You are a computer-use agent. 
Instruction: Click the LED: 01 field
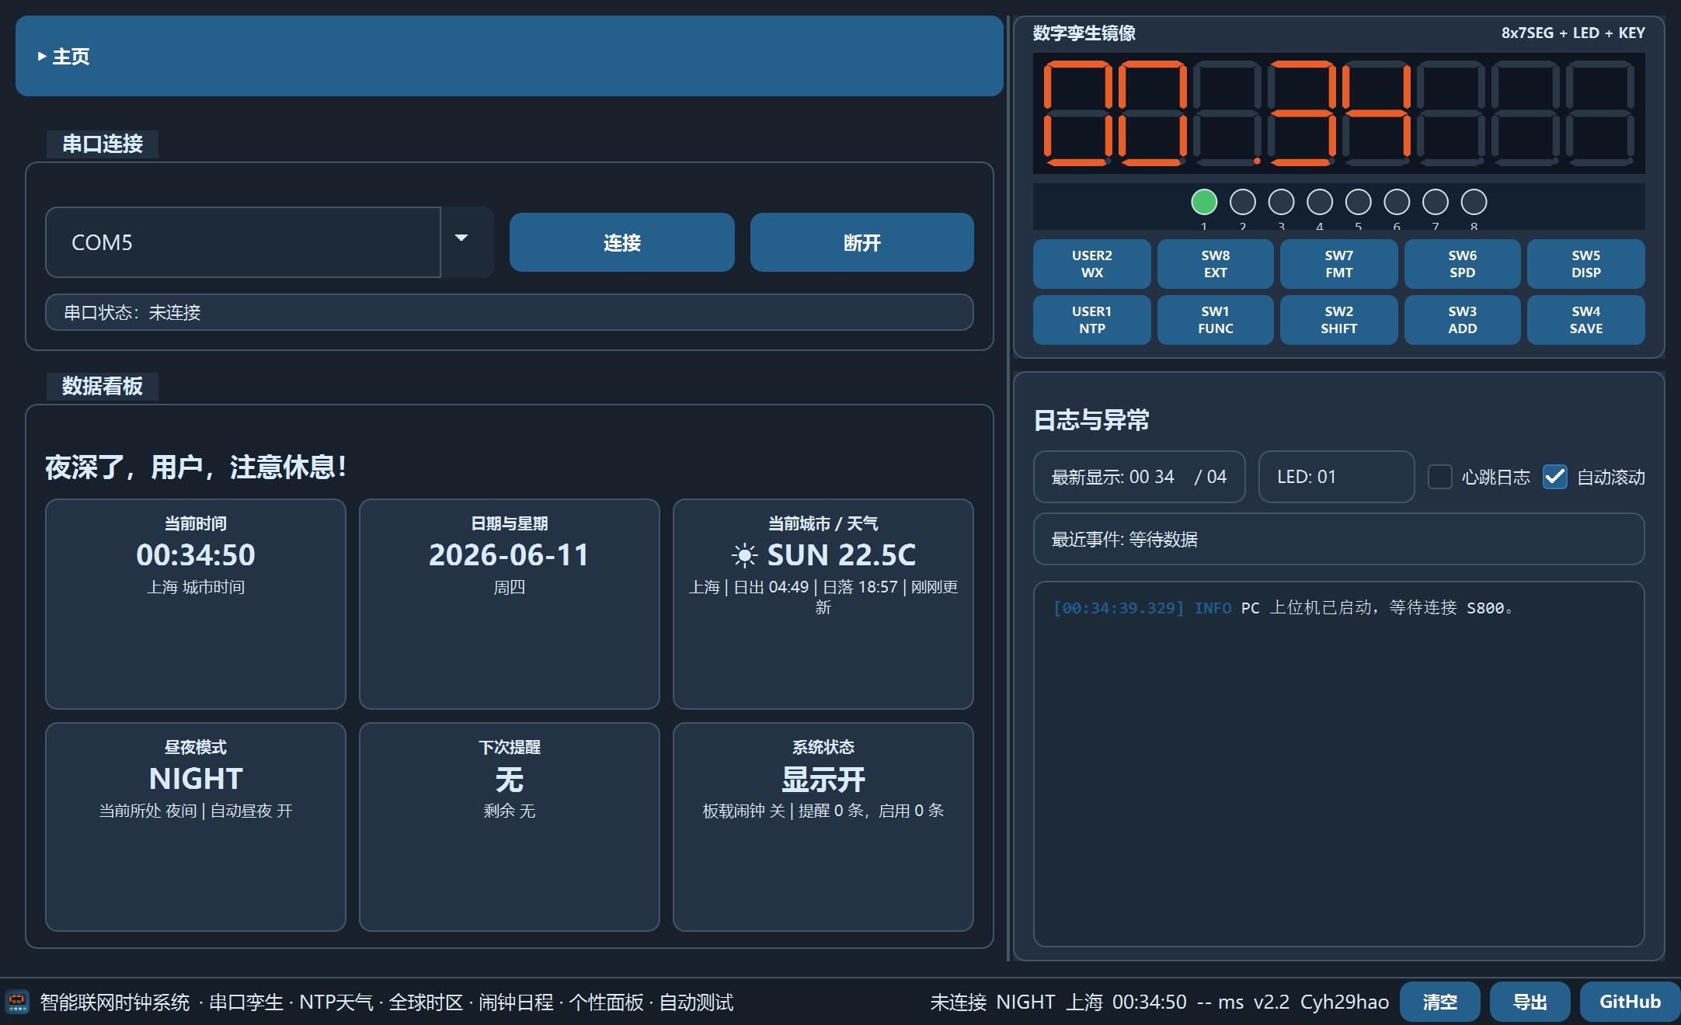1337,477
